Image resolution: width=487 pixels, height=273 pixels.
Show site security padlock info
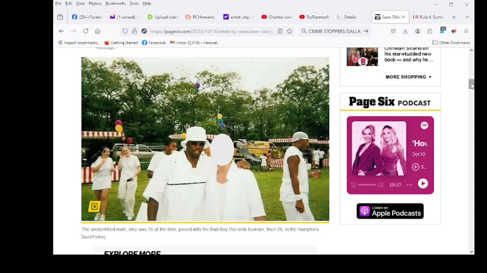click(134, 31)
